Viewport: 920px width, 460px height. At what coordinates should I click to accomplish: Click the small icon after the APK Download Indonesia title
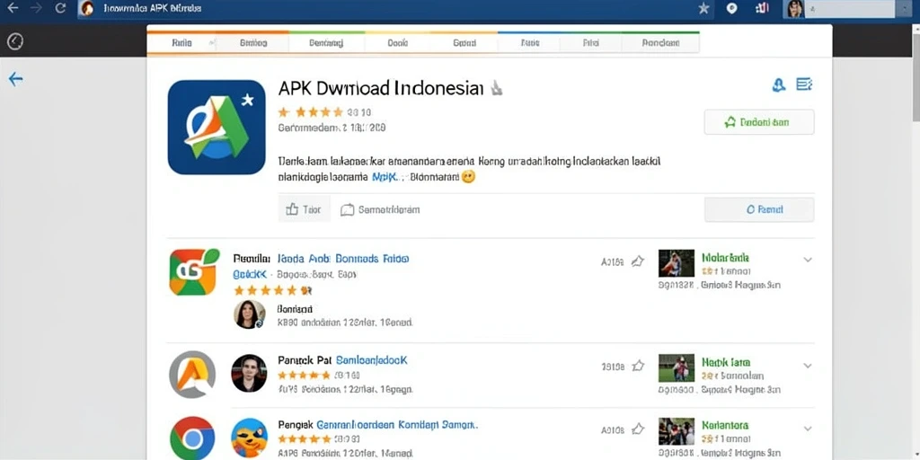[496, 88]
